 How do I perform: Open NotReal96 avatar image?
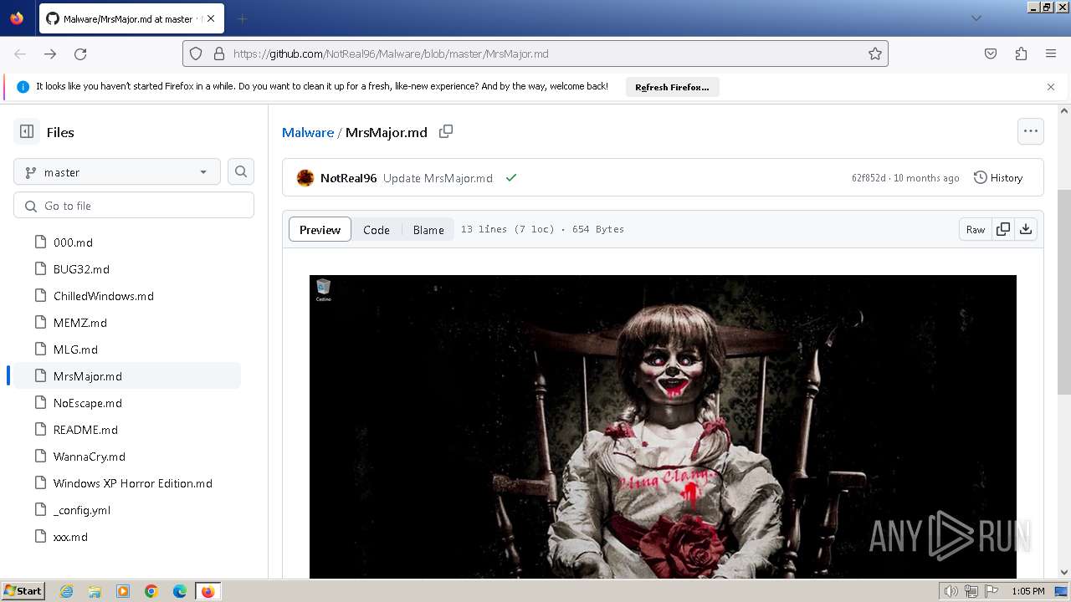(x=305, y=178)
